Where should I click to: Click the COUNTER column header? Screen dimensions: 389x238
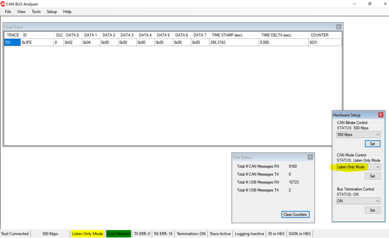pyautogui.click(x=325, y=35)
